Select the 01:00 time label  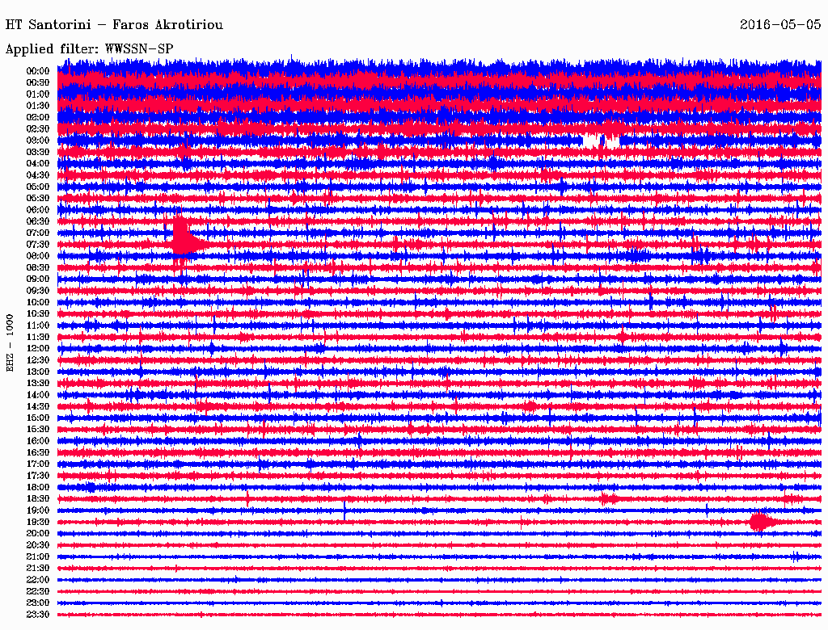38,94
